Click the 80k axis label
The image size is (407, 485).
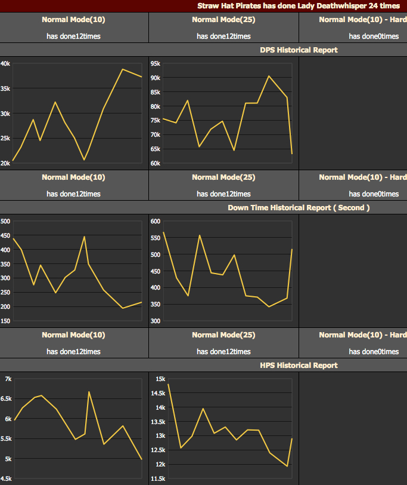pyautogui.click(x=156, y=106)
